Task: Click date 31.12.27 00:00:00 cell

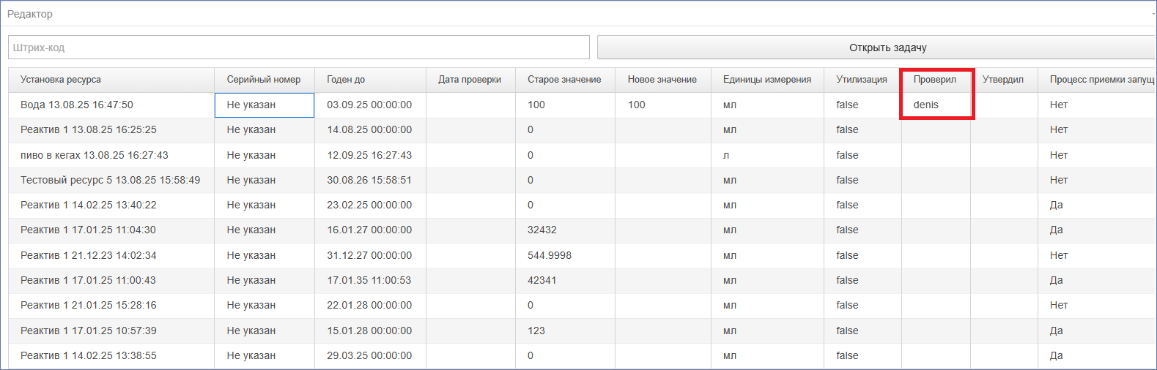Action: (x=370, y=255)
